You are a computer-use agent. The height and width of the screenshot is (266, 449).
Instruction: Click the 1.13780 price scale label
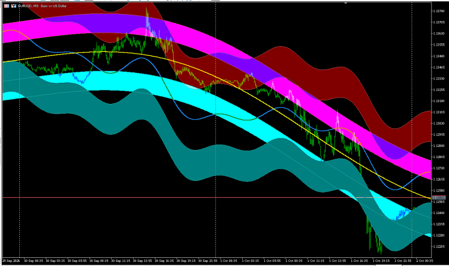pyautogui.click(x=438, y=11)
